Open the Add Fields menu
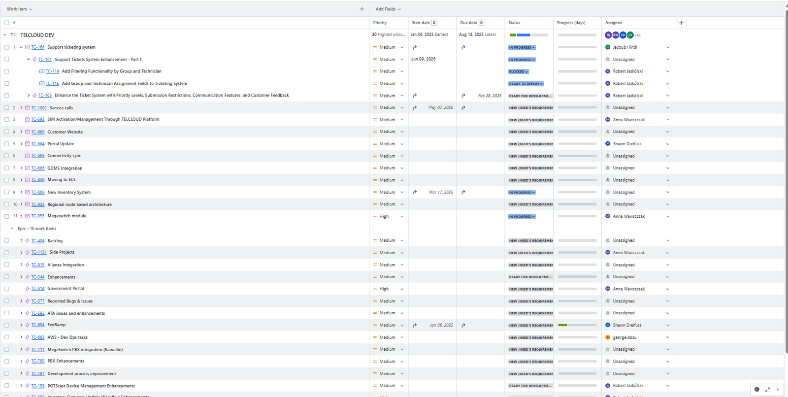This screenshot has width=788, height=397. coord(388,9)
